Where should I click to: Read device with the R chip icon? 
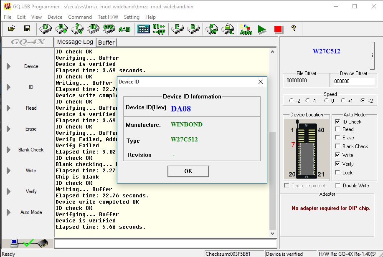coord(61,29)
